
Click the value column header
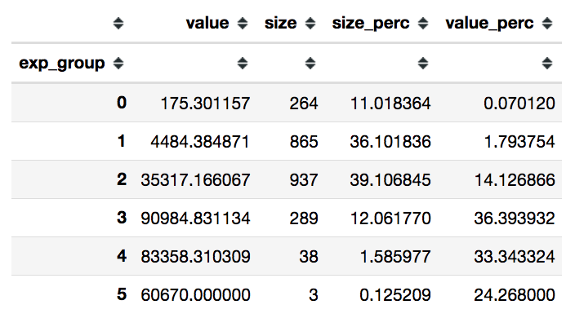pos(207,24)
